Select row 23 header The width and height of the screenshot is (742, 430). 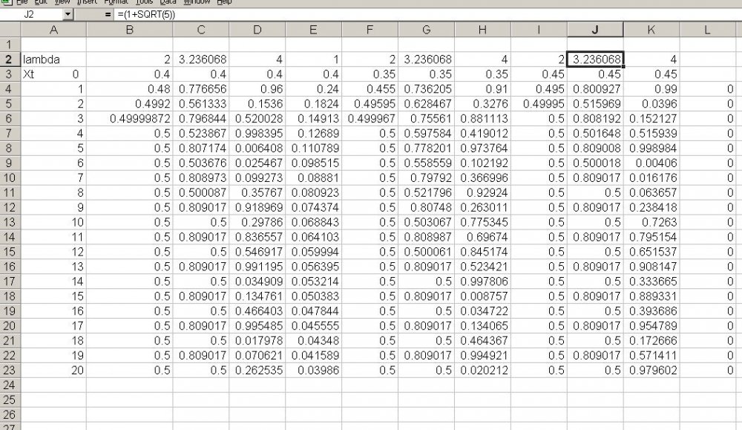point(10,370)
